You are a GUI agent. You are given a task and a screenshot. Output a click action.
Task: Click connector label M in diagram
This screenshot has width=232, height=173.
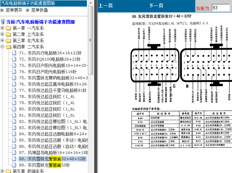coord(187,86)
